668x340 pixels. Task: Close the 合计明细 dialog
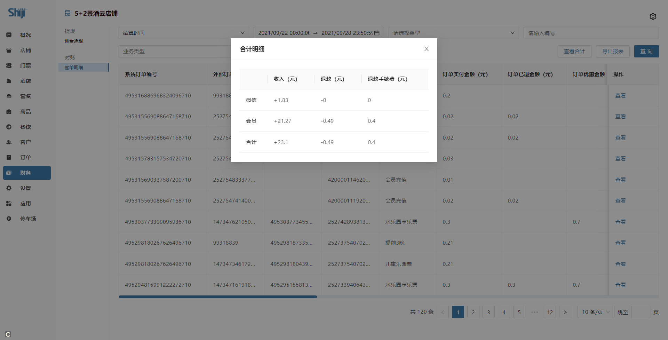coord(426,49)
